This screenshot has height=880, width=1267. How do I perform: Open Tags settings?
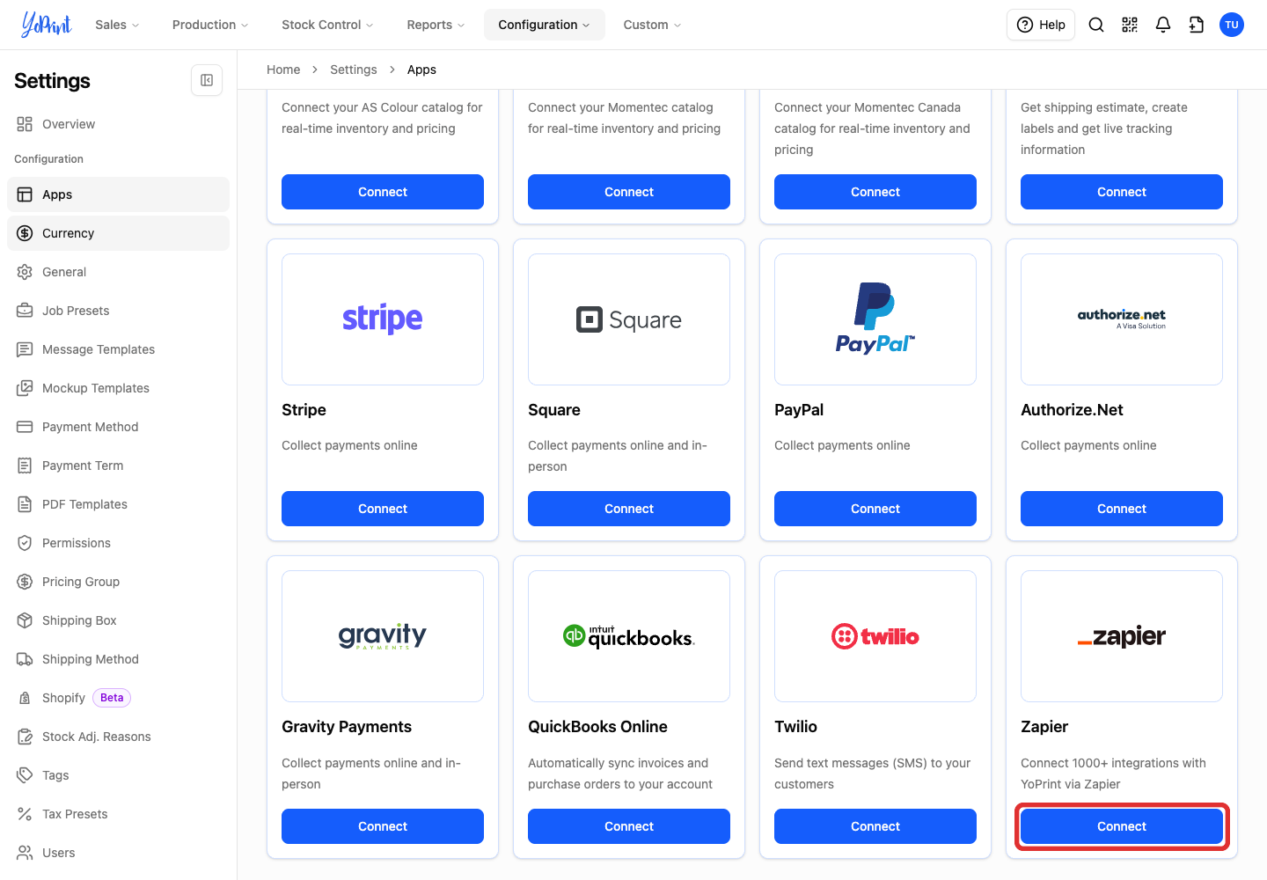coord(118,775)
